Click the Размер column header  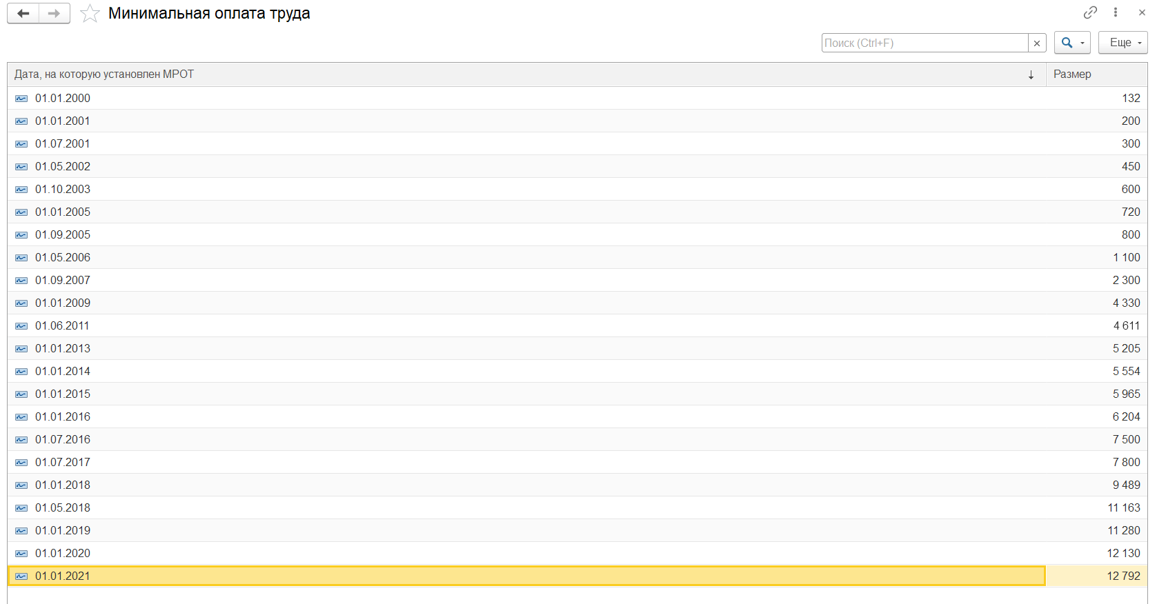(x=1096, y=74)
